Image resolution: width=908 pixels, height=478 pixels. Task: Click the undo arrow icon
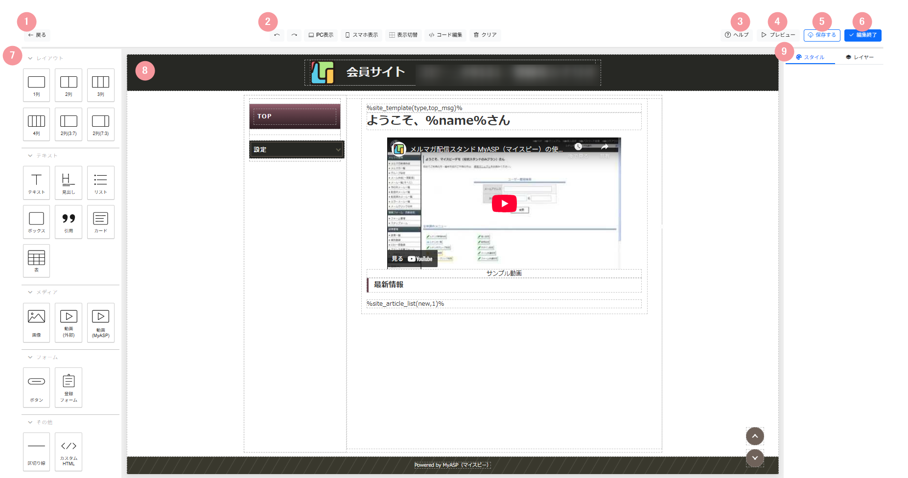[277, 35]
